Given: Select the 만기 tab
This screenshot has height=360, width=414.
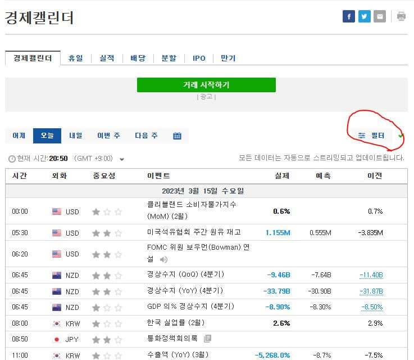Looking at the screenshot, I should tap(228, 58).
